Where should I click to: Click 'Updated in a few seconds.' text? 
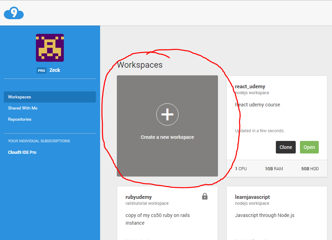(x=260, y=131)
